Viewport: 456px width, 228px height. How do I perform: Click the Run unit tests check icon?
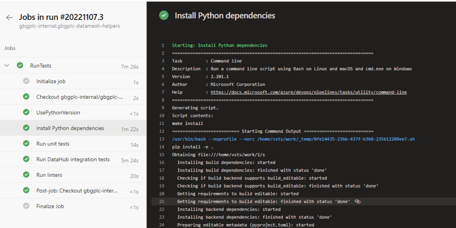pyautogui.click(x=26, y=144)
